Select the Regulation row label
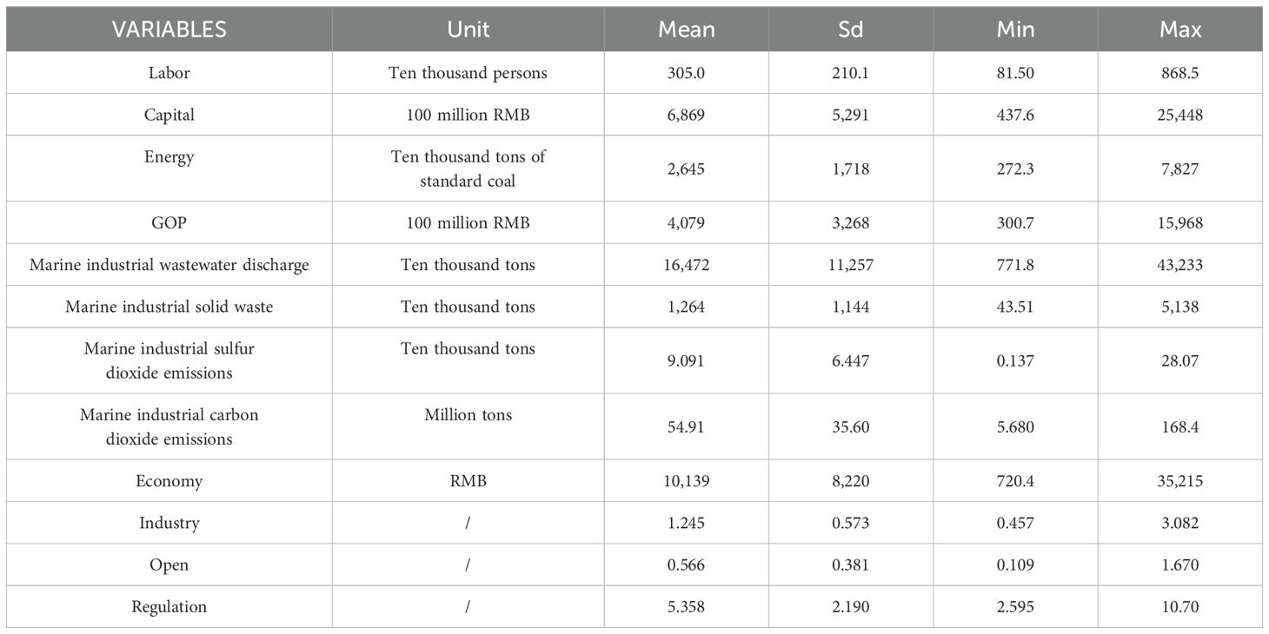This screenshot has width=1269, height=634. (169, 607)
